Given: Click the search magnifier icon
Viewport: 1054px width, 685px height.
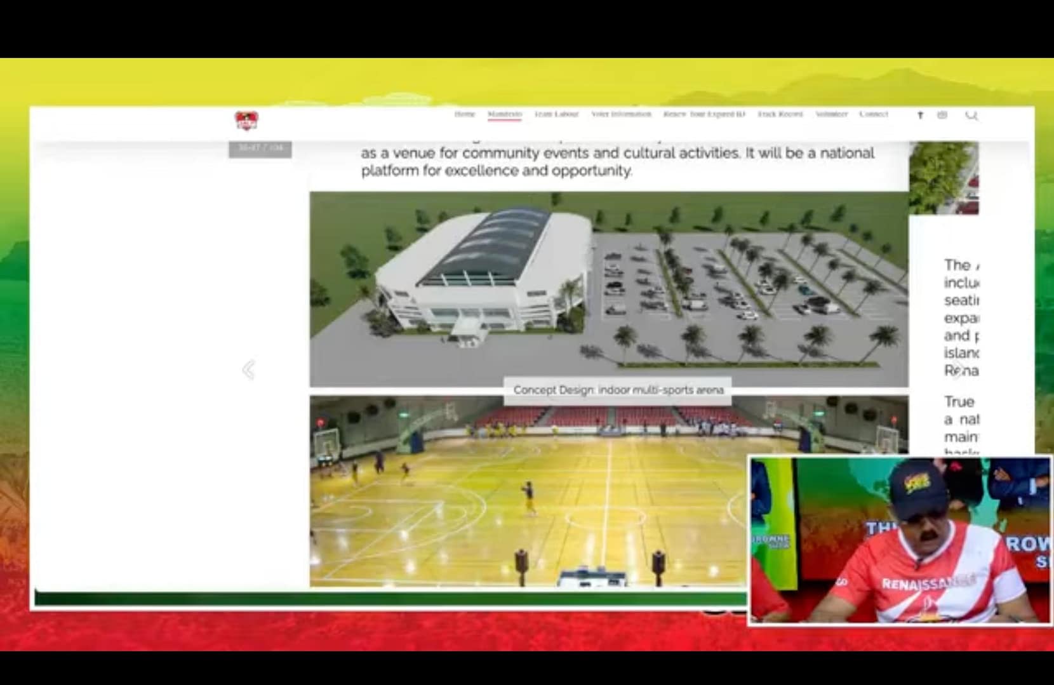Looking at the screenshot, I should pos(971,115).
